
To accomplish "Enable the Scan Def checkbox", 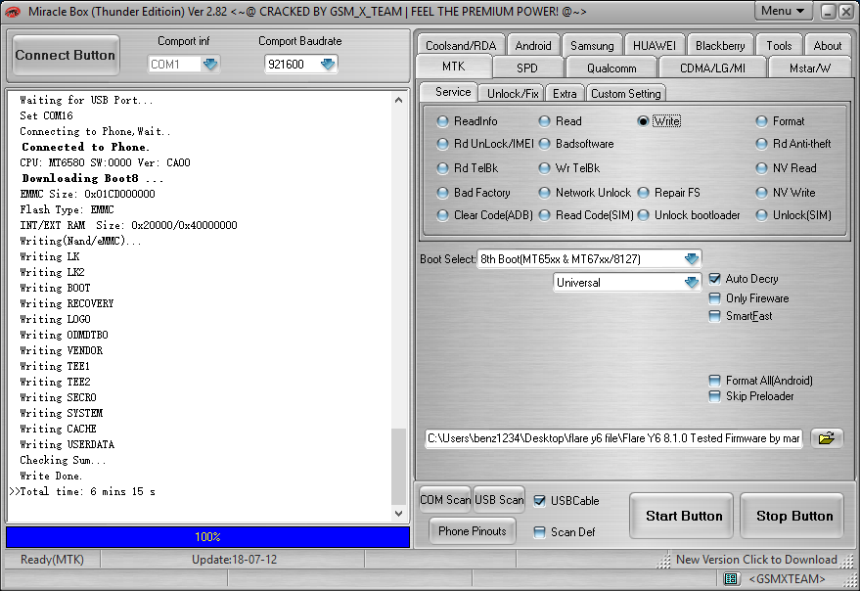I will pyautogui.click(x=540, y=531).
